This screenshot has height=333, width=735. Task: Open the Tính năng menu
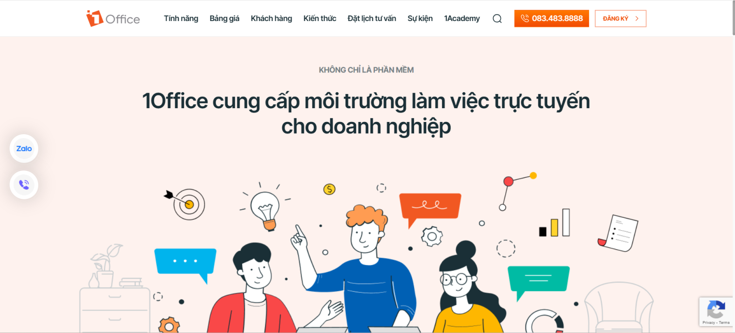[x=181, y=19]
